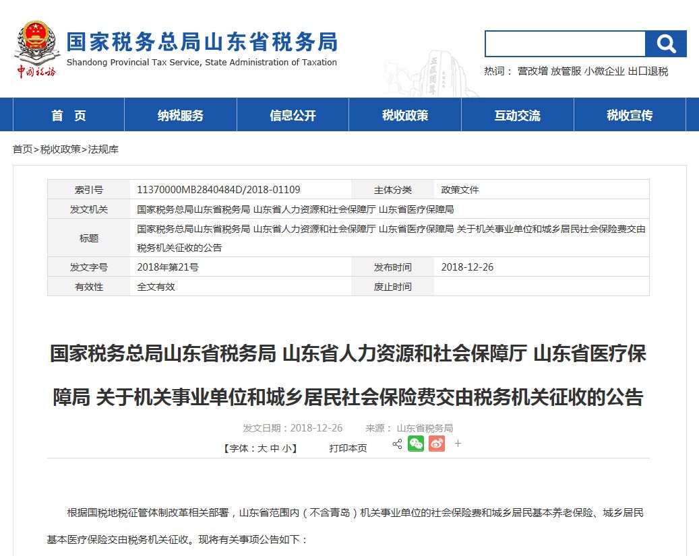
Task: Set font size to 小
Action: pyautogui.click(x=286, y=448)
